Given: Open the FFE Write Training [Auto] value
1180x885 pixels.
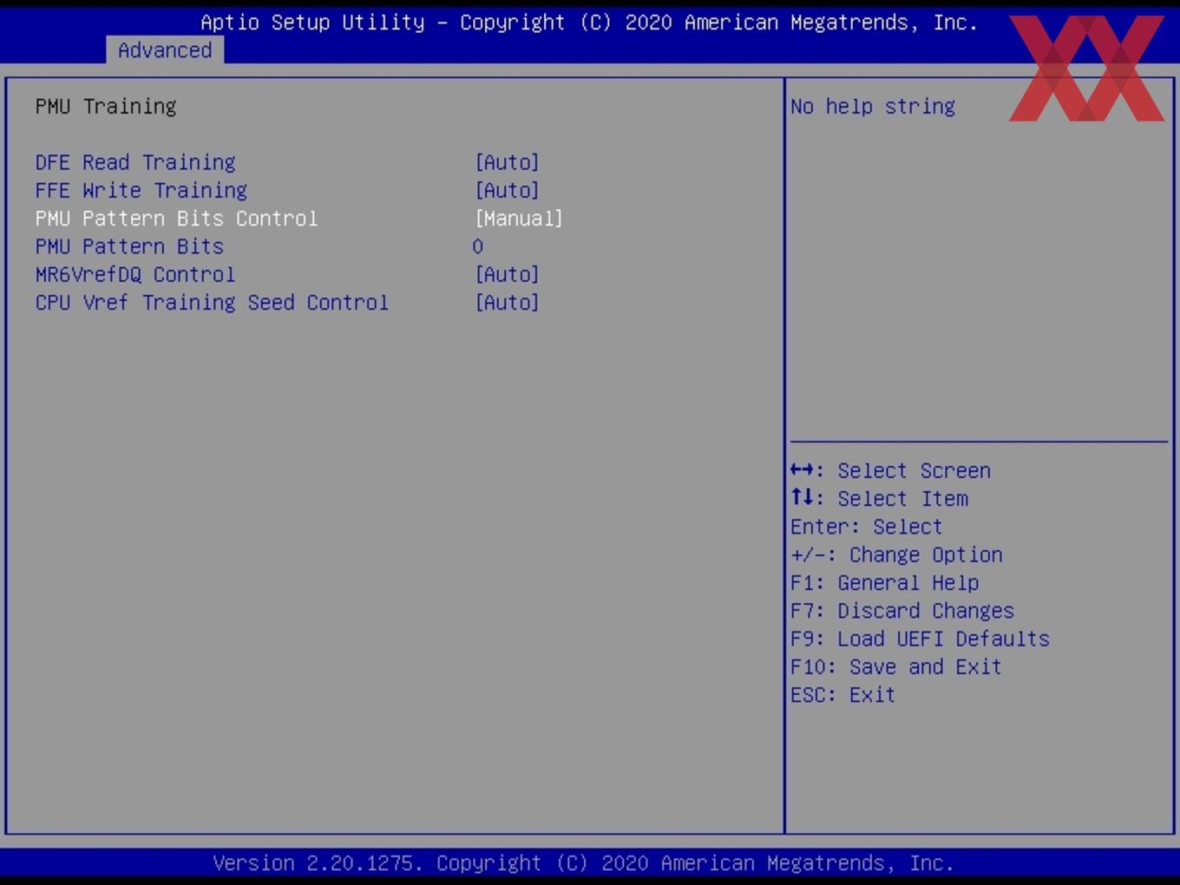Looking at the screenshot, I should 508,190.
